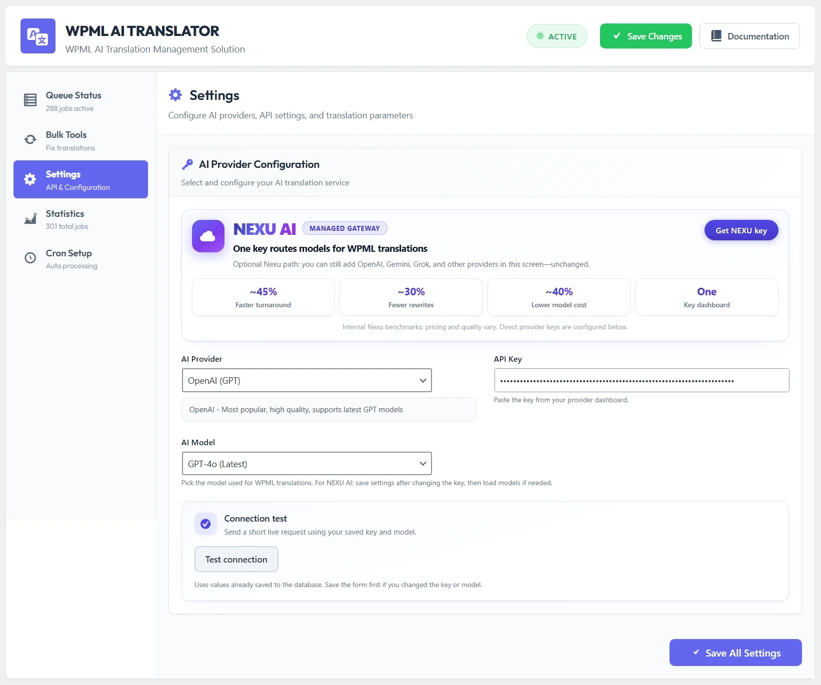Click the Queue Status list icon
This screenshot has width=821, height=685.
coord(30,100)
